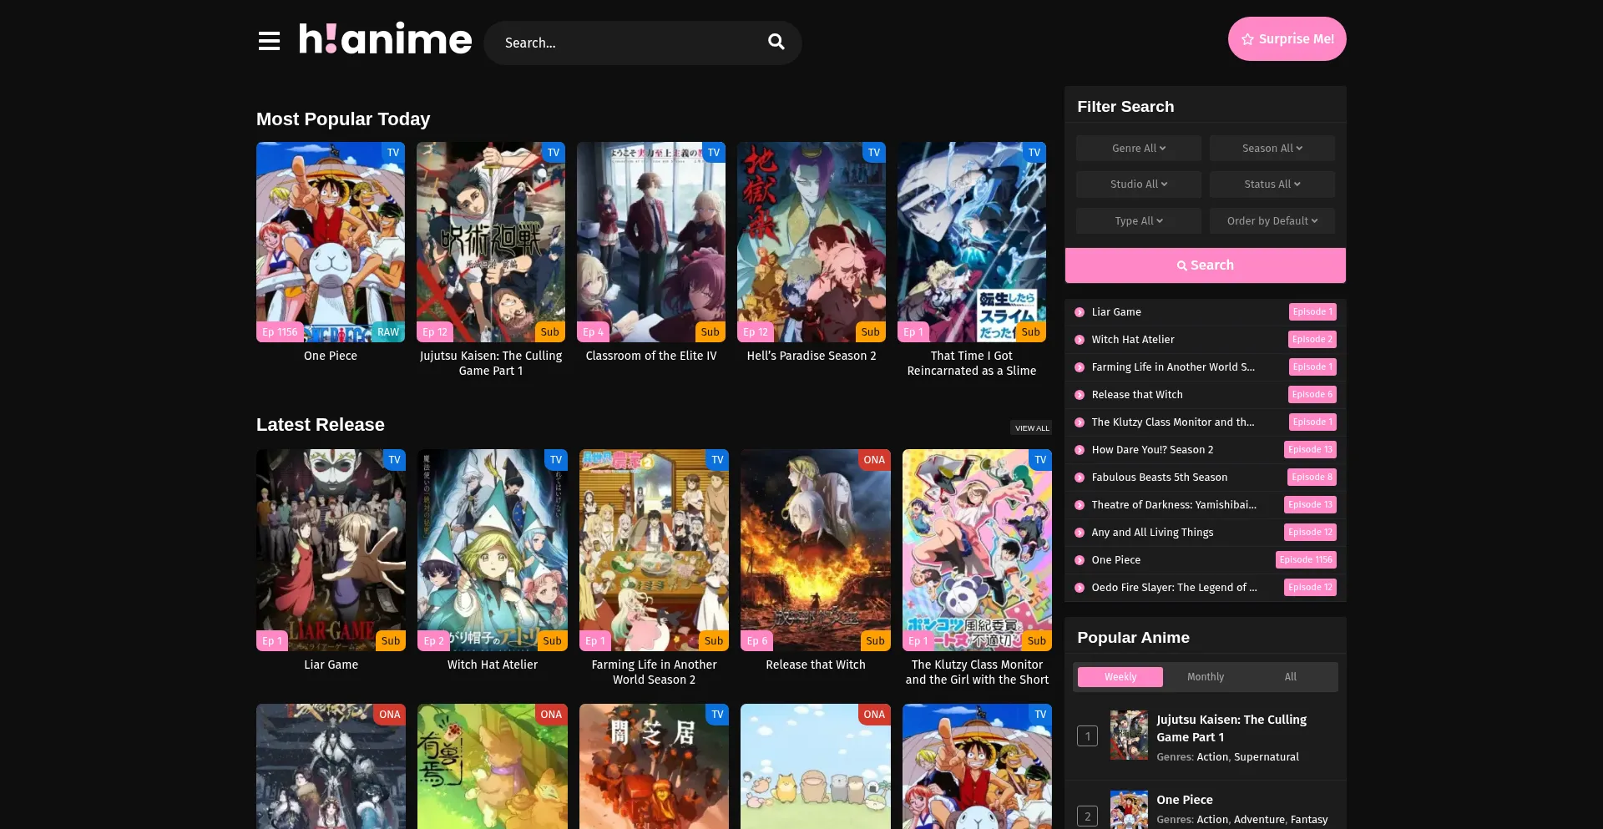Open How Dare You!? Season 2 link
This screenshot has height=829, width=1603.
click(x=1152, y=450)
